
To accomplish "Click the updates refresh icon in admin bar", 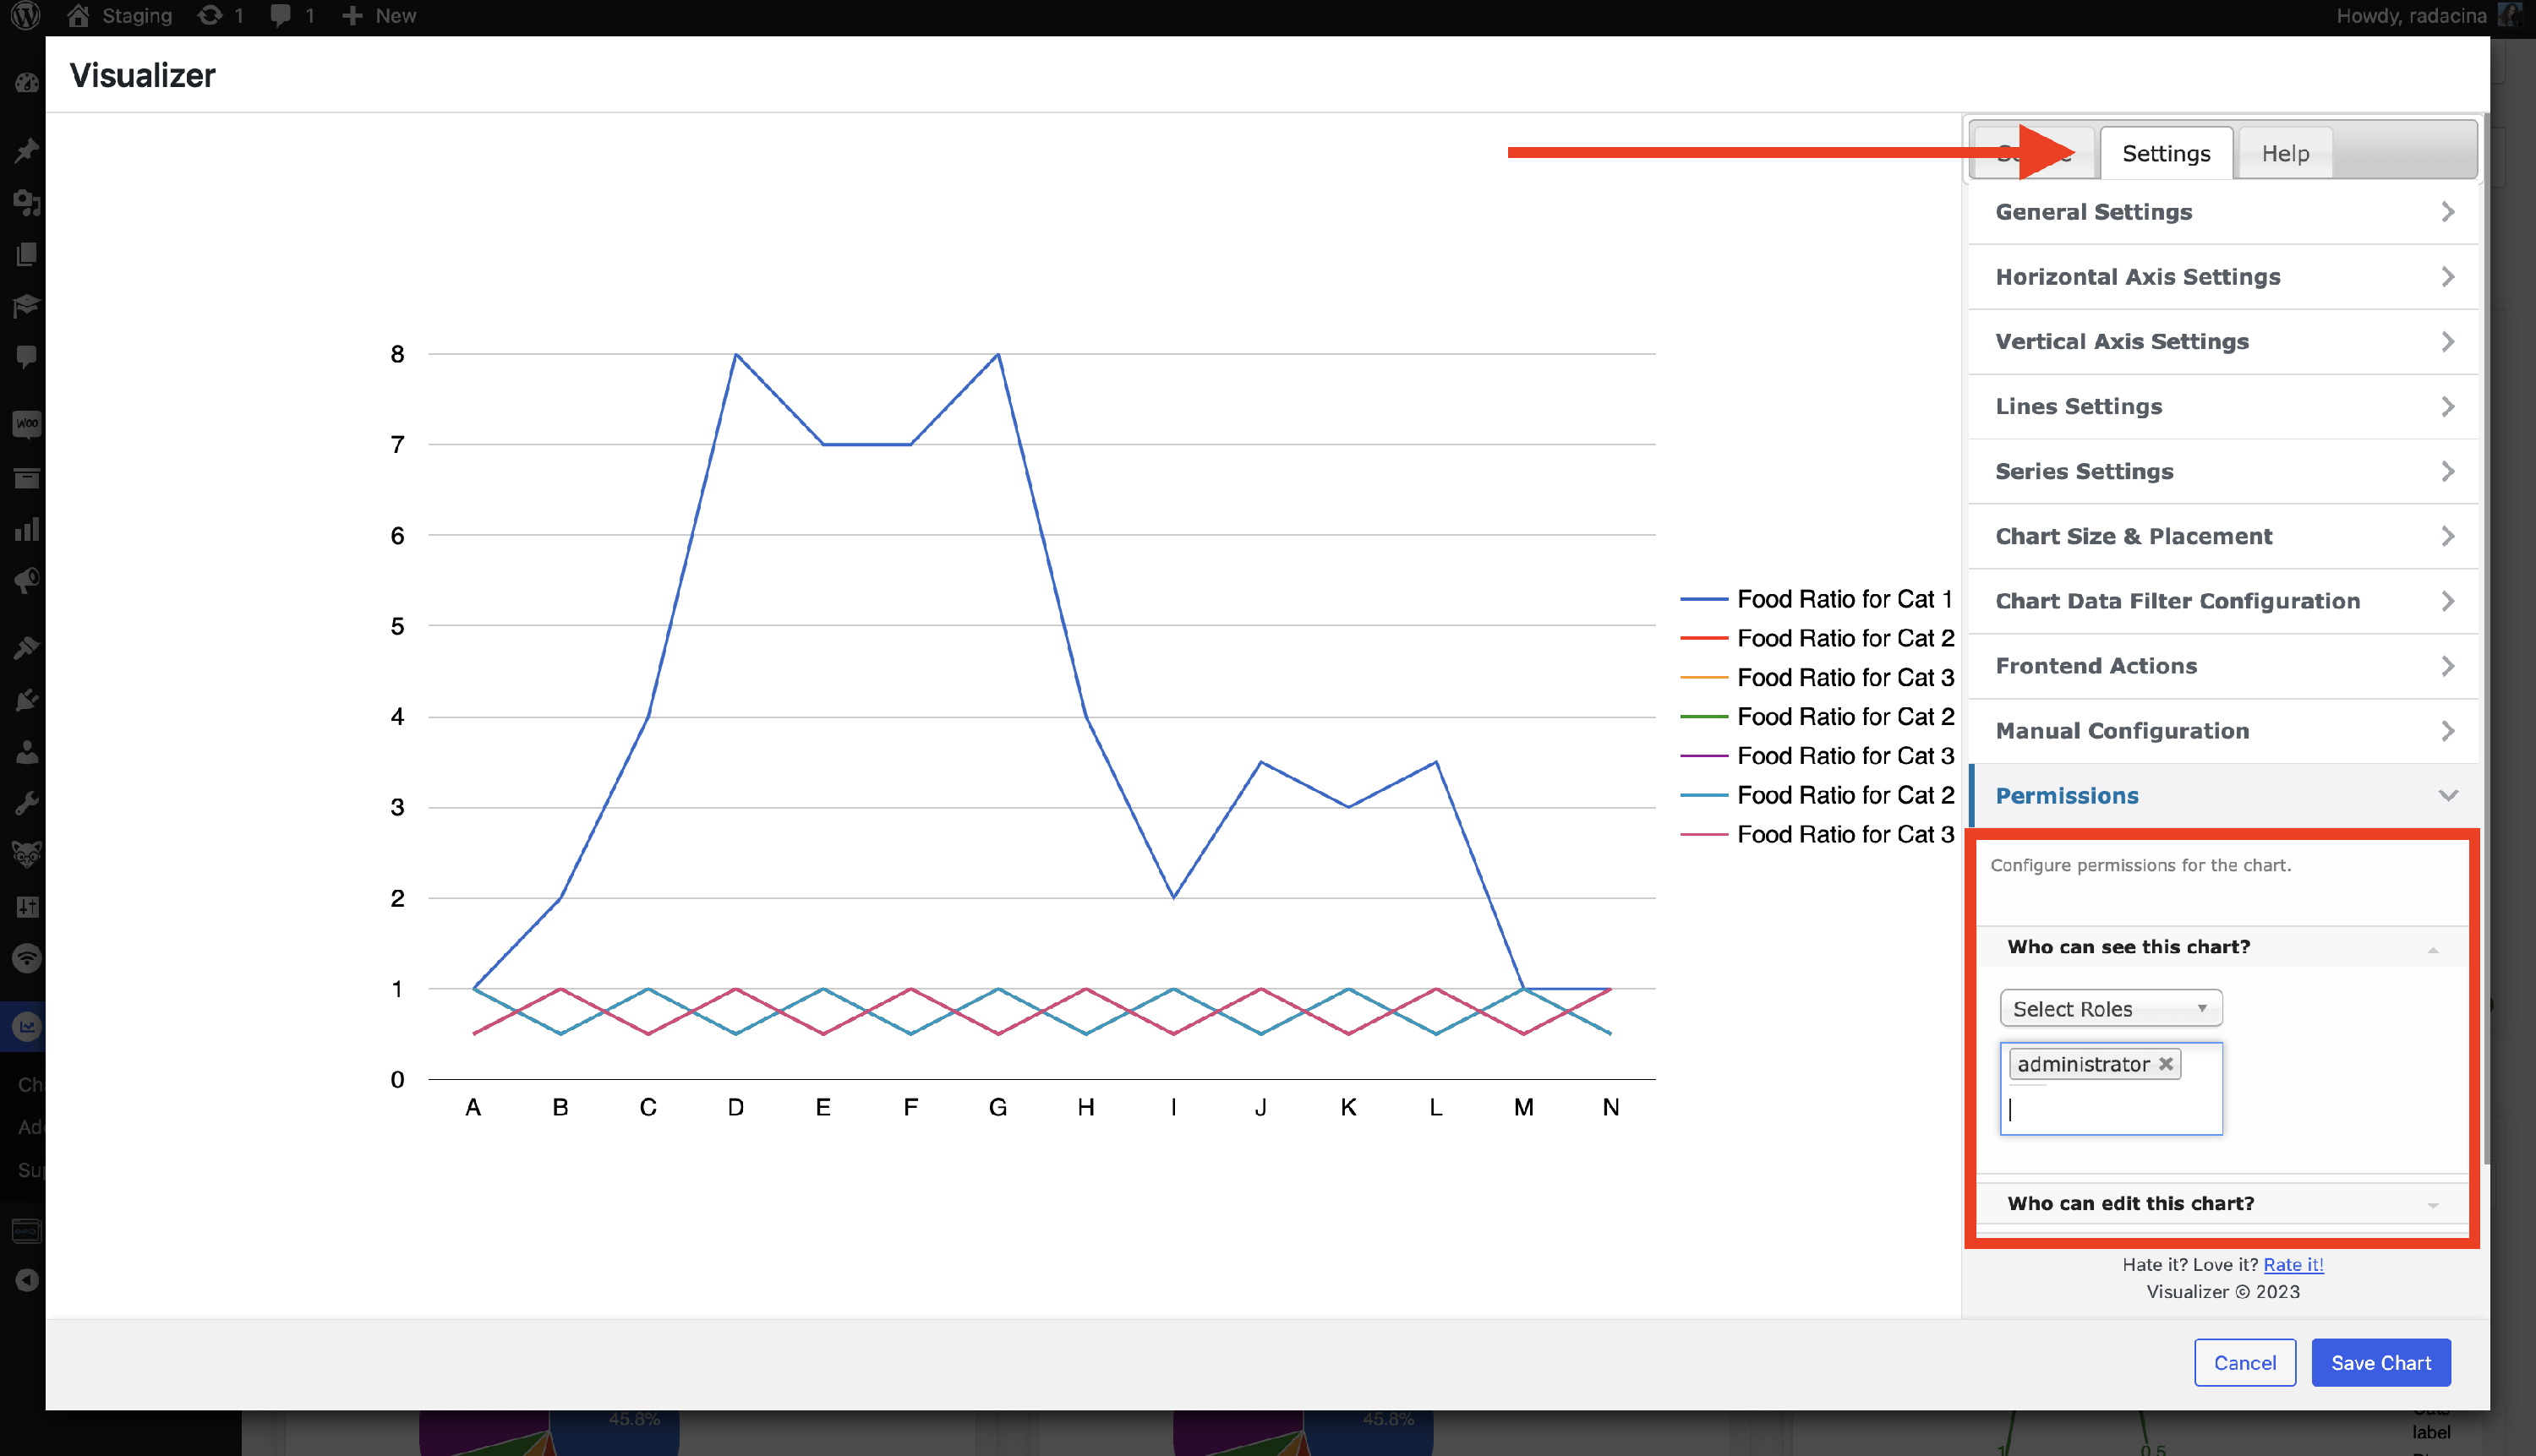I will tap(210, 16).
